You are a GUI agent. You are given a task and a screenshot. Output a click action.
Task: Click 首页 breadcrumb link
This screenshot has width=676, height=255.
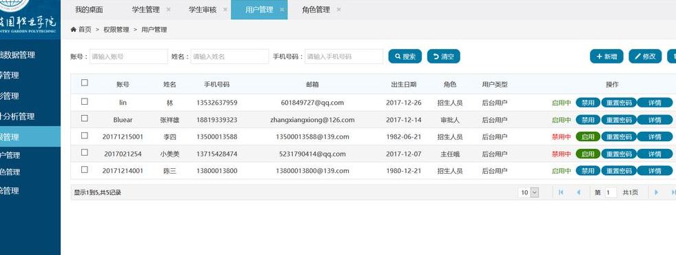tap(85, 30)
